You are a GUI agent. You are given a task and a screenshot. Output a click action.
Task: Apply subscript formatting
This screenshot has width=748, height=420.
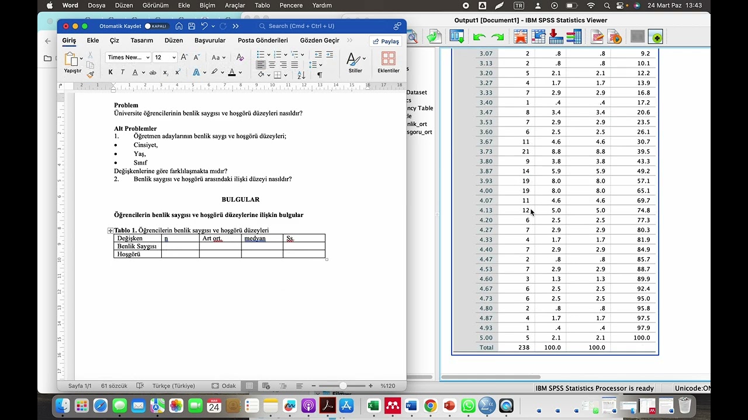165,72
